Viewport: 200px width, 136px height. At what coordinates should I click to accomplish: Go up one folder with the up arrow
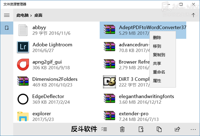193,15
